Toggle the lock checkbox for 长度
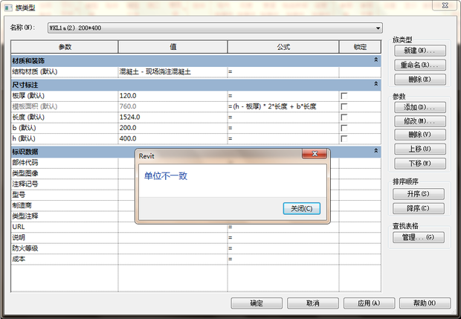 (x=344, y=117)
